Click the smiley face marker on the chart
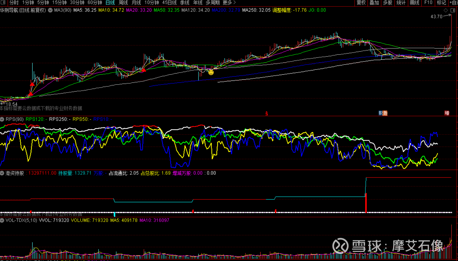Viewport: 458px width, 261px height. point(211,72)
